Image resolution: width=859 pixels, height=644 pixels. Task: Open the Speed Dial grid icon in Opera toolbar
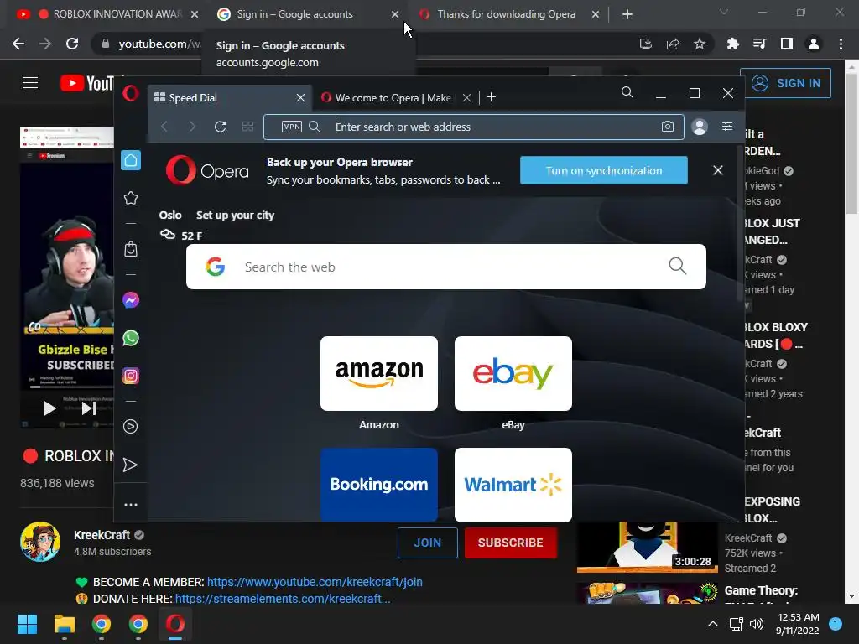[x=247, y=127]
